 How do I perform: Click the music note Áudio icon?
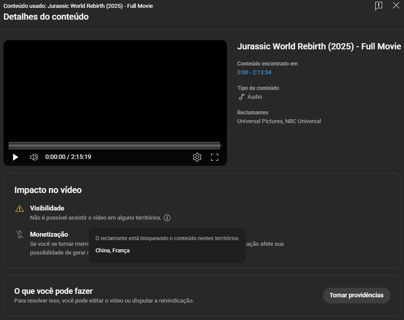(241, 97)
